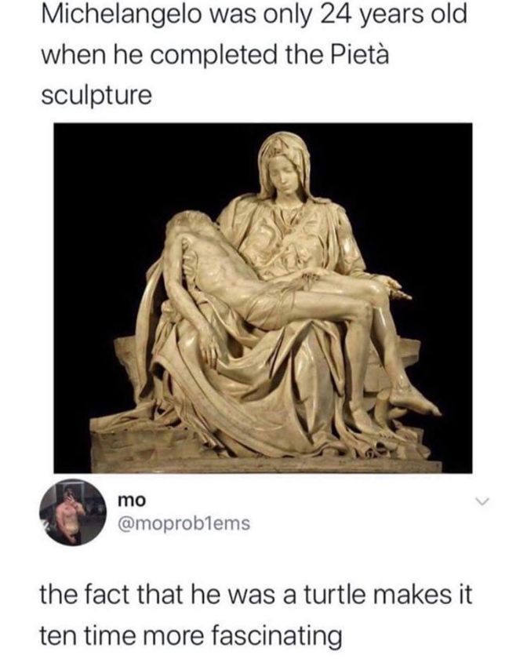527x659 pixels.
Task: Open the Pietà sculpture photo
Action: (263, 298)
